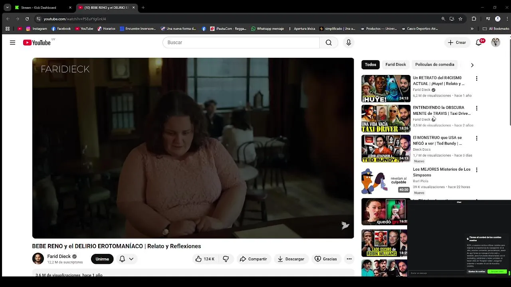Click Kick chat message input field
This screenshot has height=287, width=511.
437,273
